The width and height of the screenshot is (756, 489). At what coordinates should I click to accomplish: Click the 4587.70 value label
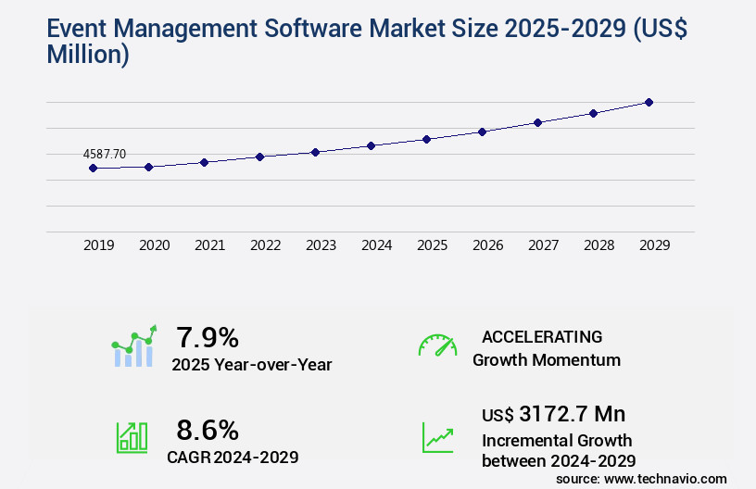click(x=104, y=154)
